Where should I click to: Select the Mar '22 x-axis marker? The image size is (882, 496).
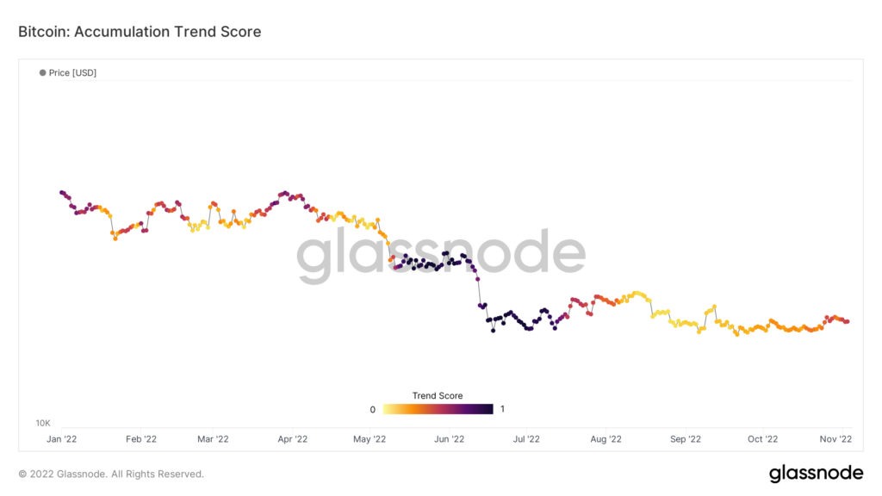click(212, 439)
